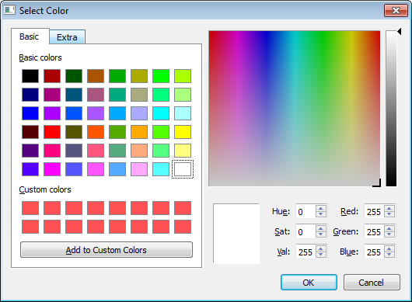This screenshot has height=302, width=412.
Task: Select the navy blue swatch in second row
Action: (30, 95)
